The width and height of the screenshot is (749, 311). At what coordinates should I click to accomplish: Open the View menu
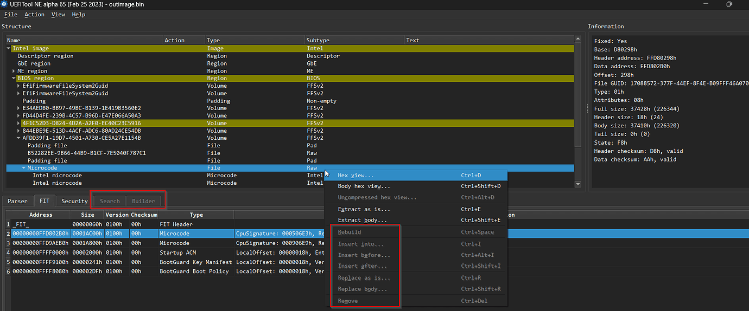click(58, 15)
